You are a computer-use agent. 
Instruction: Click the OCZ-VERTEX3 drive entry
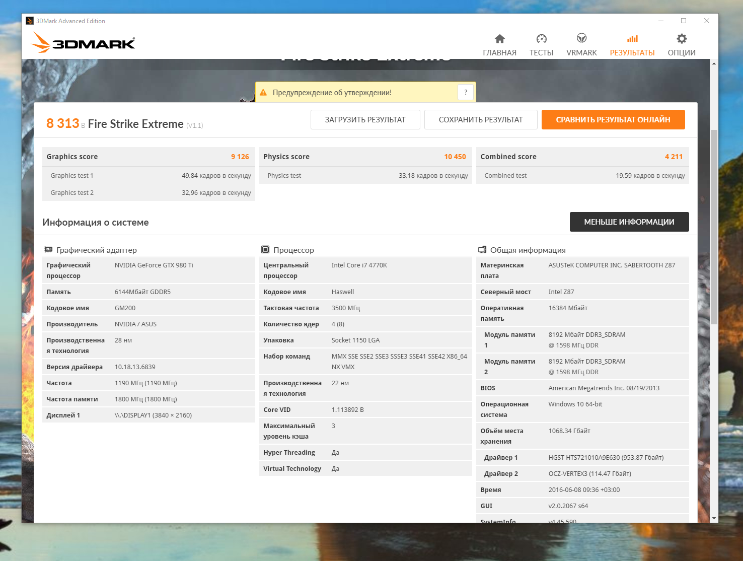coord(590,474)
